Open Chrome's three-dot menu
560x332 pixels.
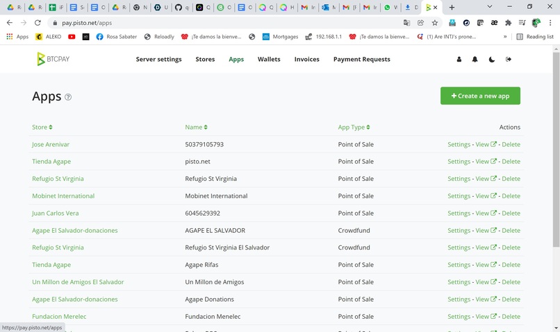[x=550, y=23]
